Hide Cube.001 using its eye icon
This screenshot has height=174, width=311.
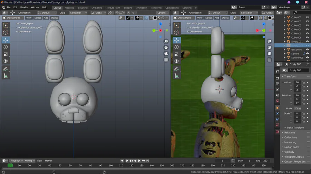[307, 17]
